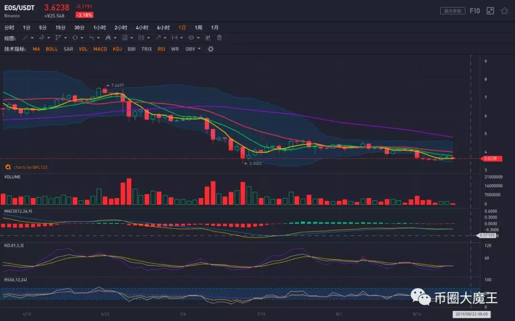Click the MACD(12,26,9) panel label

point(18,211)
